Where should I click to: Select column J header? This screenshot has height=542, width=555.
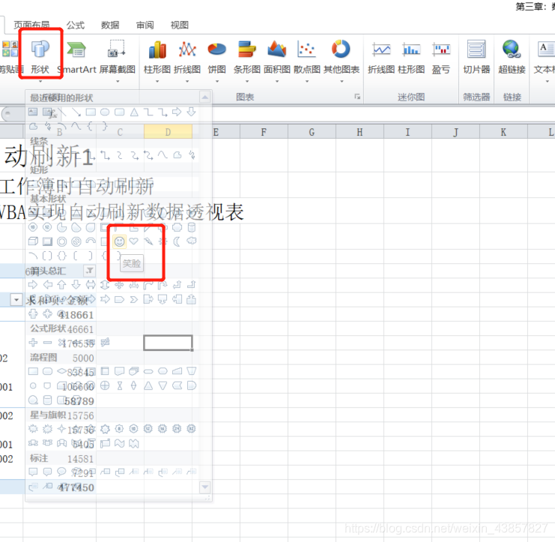pos(456,132)
